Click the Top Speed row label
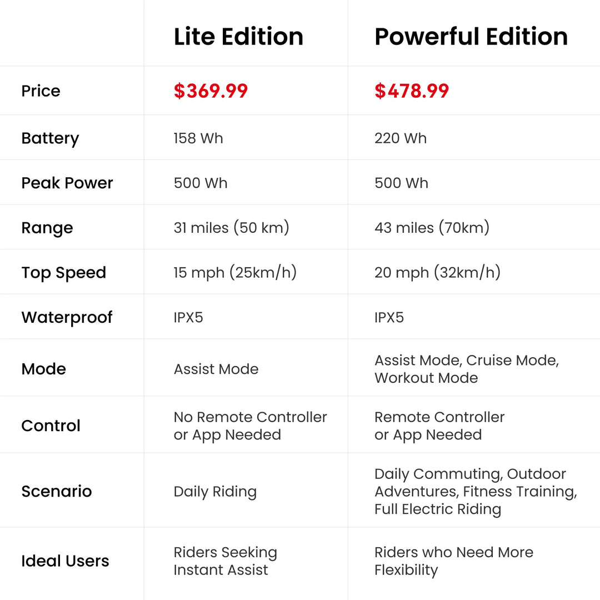Viewport: 600px width, 600px height. click(63, 273)
